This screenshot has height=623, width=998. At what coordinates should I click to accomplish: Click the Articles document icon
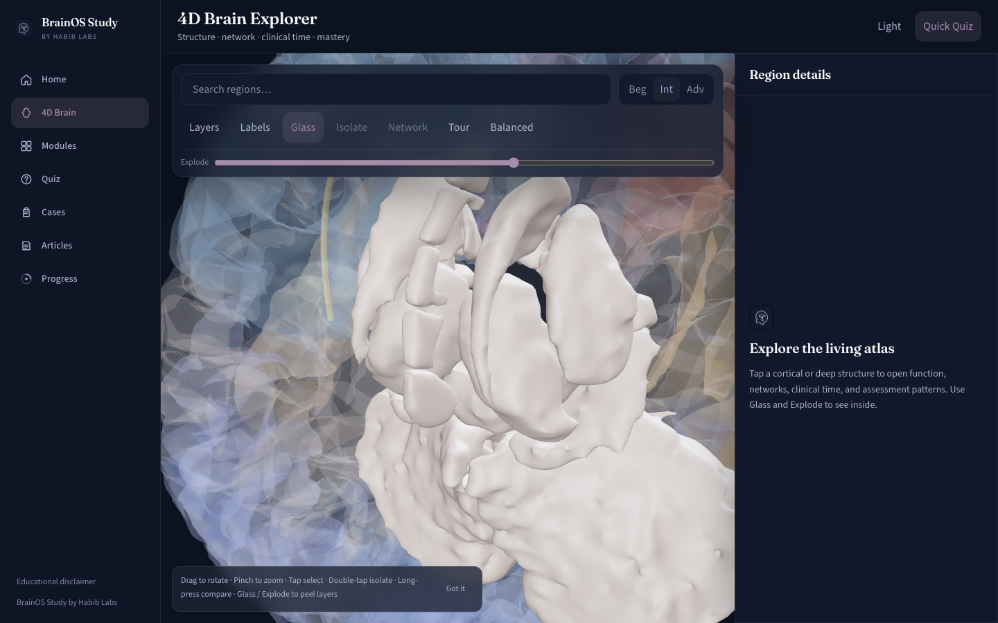click(x=26, y=246)
